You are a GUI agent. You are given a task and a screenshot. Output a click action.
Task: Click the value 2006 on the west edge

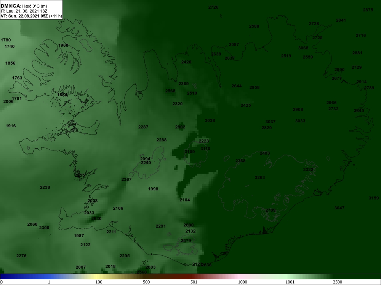tap(8, 101)
